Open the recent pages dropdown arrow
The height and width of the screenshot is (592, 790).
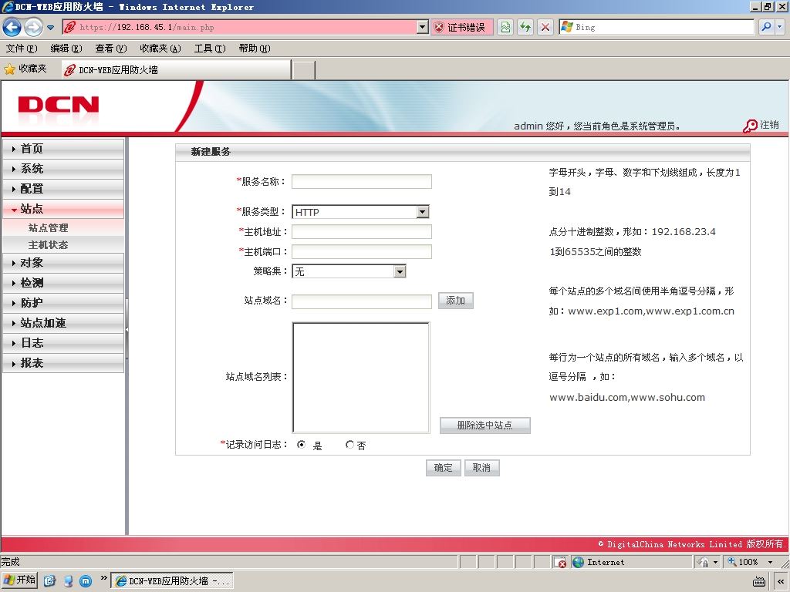(50, 27)
